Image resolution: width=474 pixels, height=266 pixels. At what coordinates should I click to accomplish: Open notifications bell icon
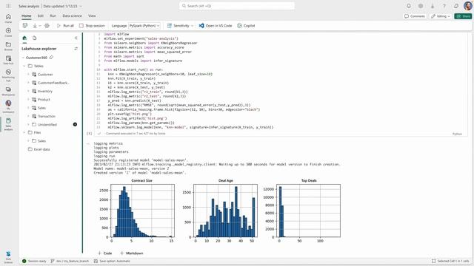point(409,6)
